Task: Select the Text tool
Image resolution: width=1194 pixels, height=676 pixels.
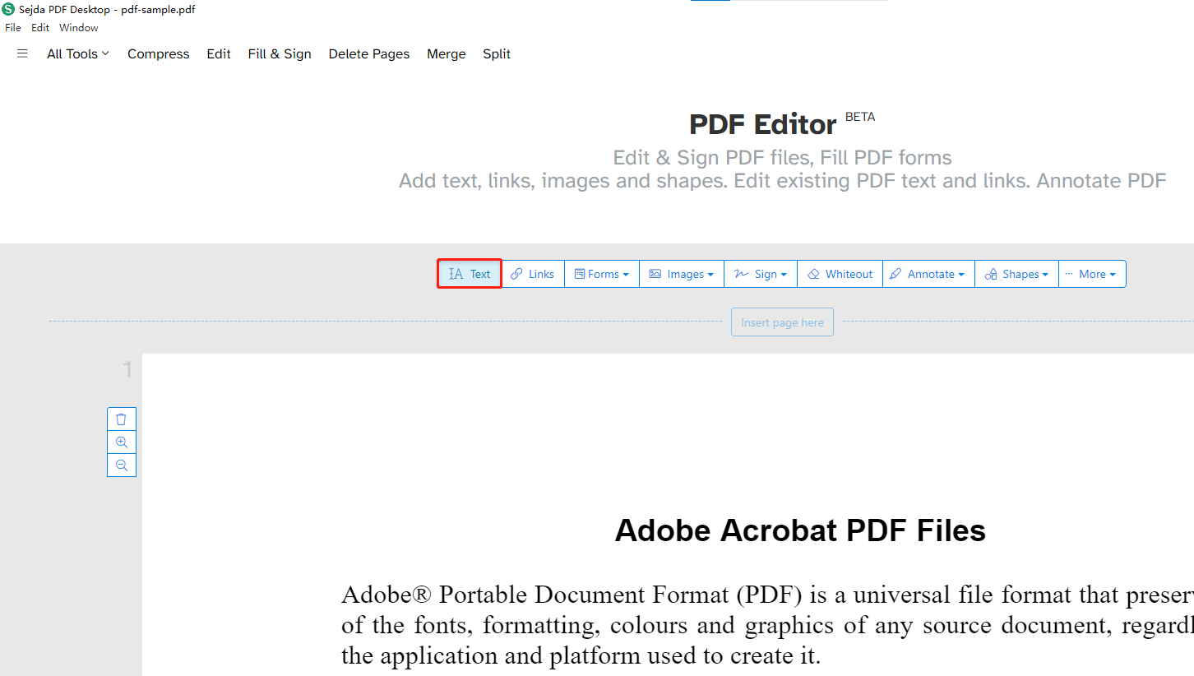Action: (x=470, y=274)
